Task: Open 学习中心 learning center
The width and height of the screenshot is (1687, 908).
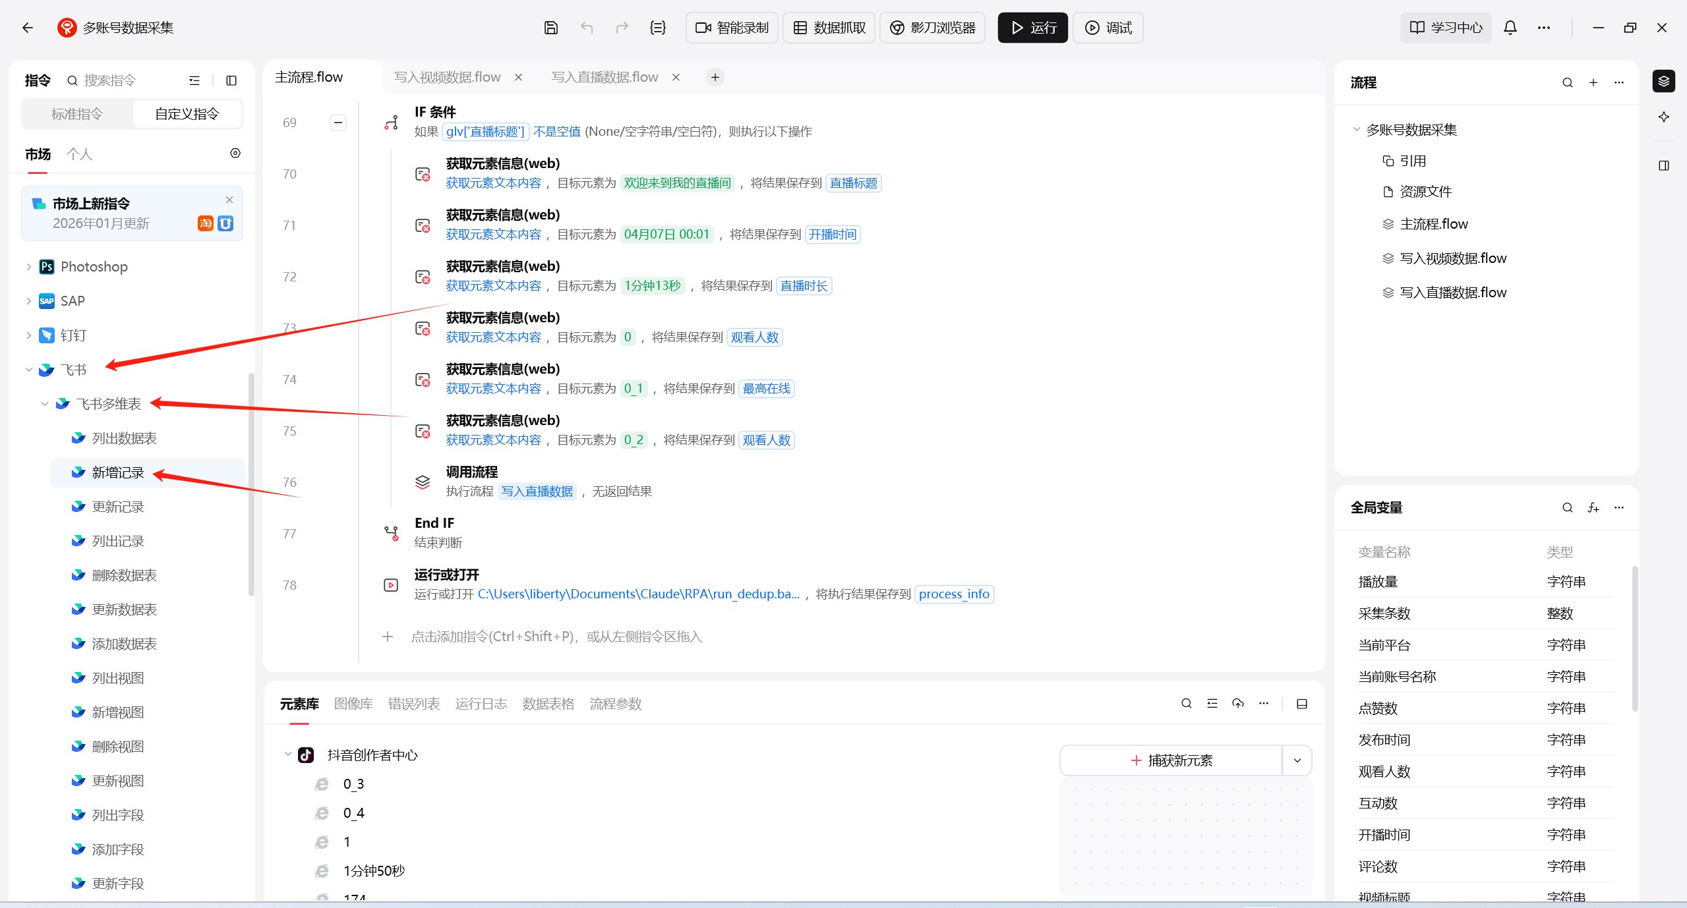Action: tap(1444, 27)
